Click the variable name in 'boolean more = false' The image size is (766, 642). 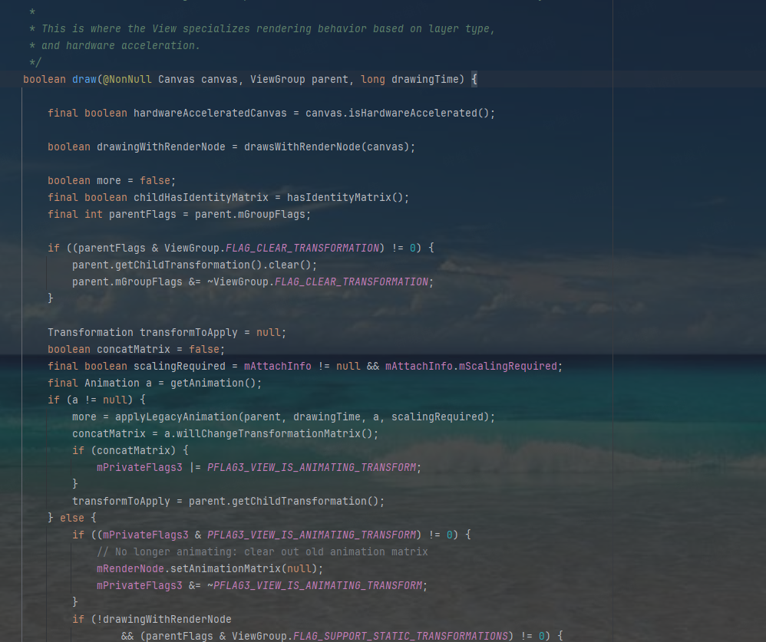(x=108, y=181)
